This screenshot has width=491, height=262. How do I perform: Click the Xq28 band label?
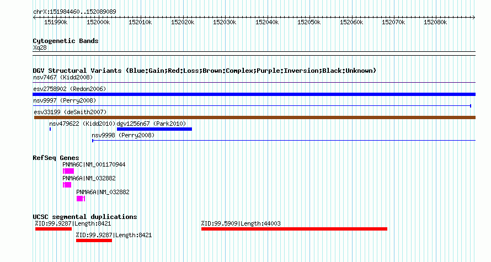pyautogui.click(x=40, y=47)
